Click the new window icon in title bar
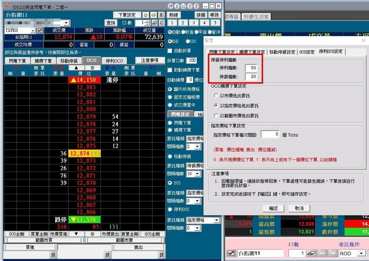The width and height of the screenshot is (369, 261). coord(183,6)
